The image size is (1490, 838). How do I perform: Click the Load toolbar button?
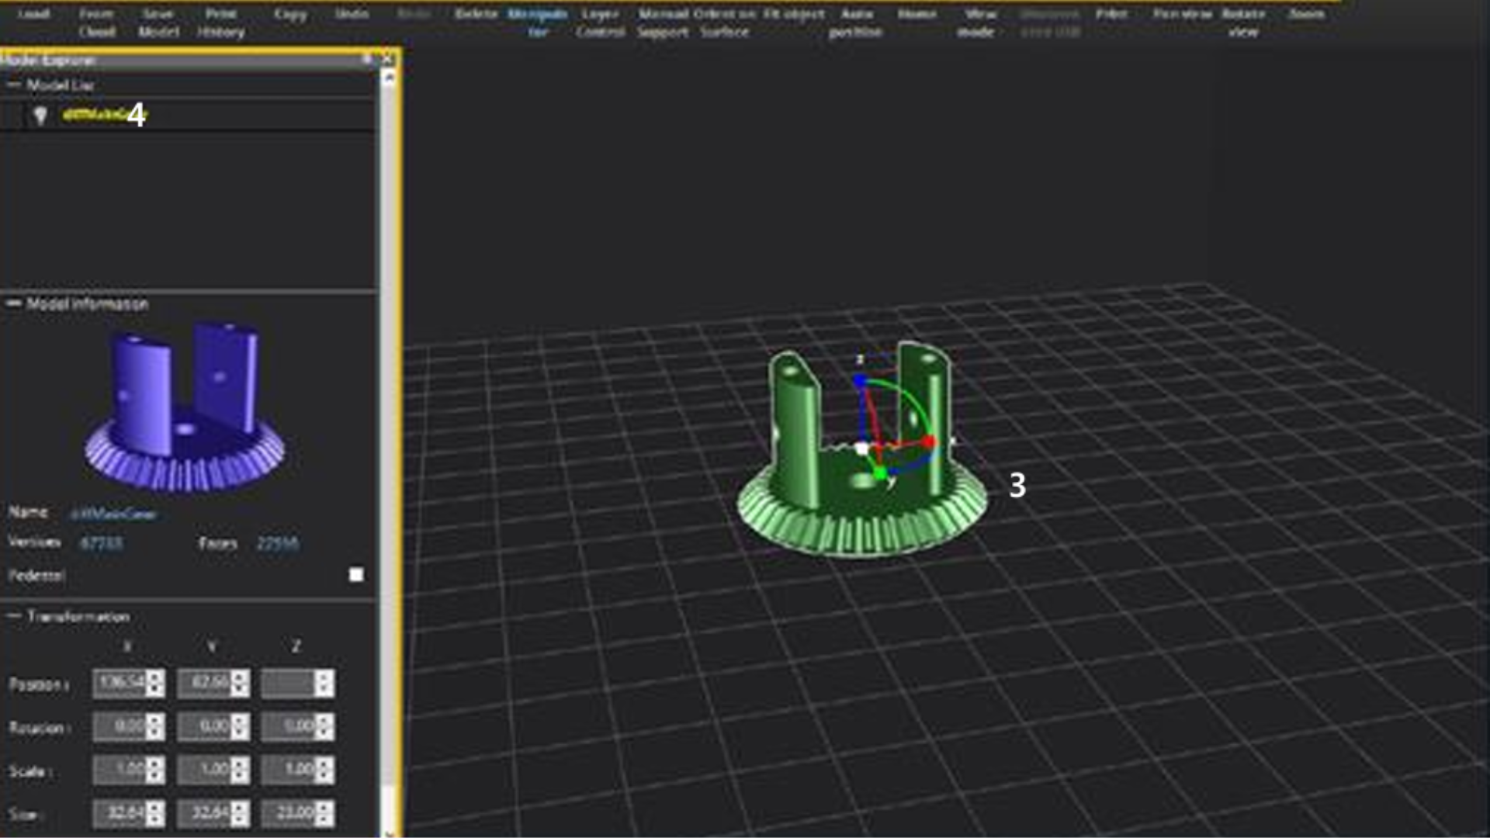pos(33,14)
